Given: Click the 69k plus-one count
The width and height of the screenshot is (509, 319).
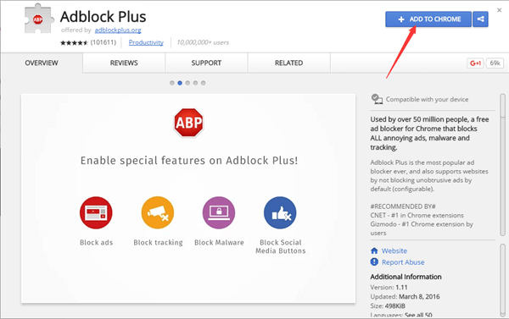Looking at the screenshot, I should tap(495, 63).
